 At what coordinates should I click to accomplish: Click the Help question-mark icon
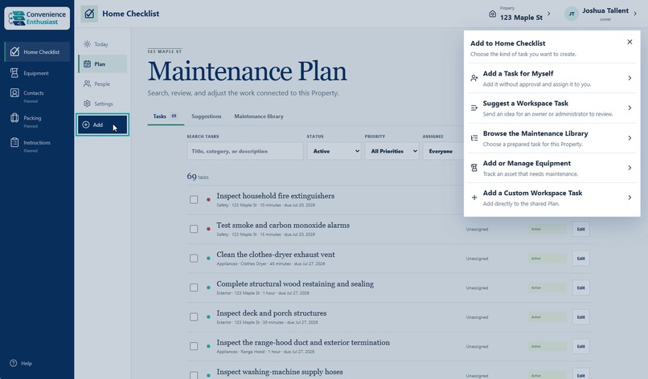14,363
